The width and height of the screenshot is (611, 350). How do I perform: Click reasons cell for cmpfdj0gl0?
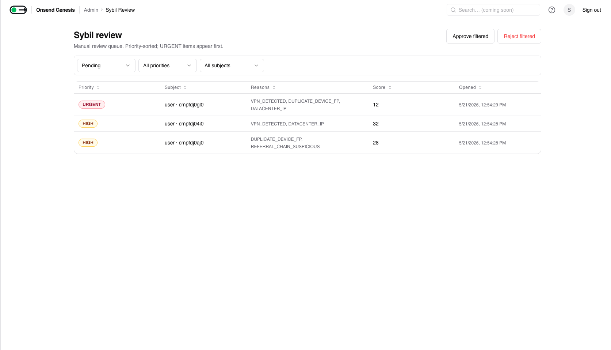tap(295, 105)
